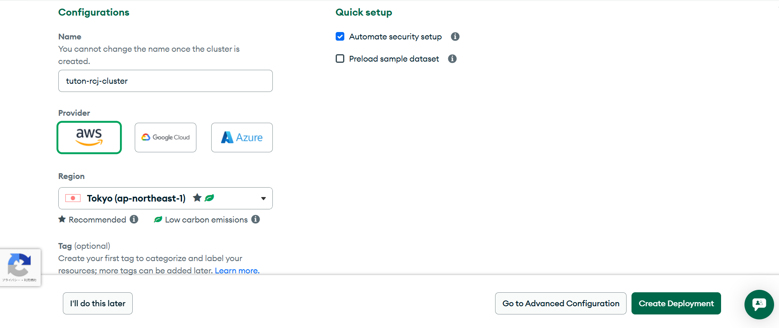Open the support chat bubble
Screen dimensions: 779x328
[759, 304]
